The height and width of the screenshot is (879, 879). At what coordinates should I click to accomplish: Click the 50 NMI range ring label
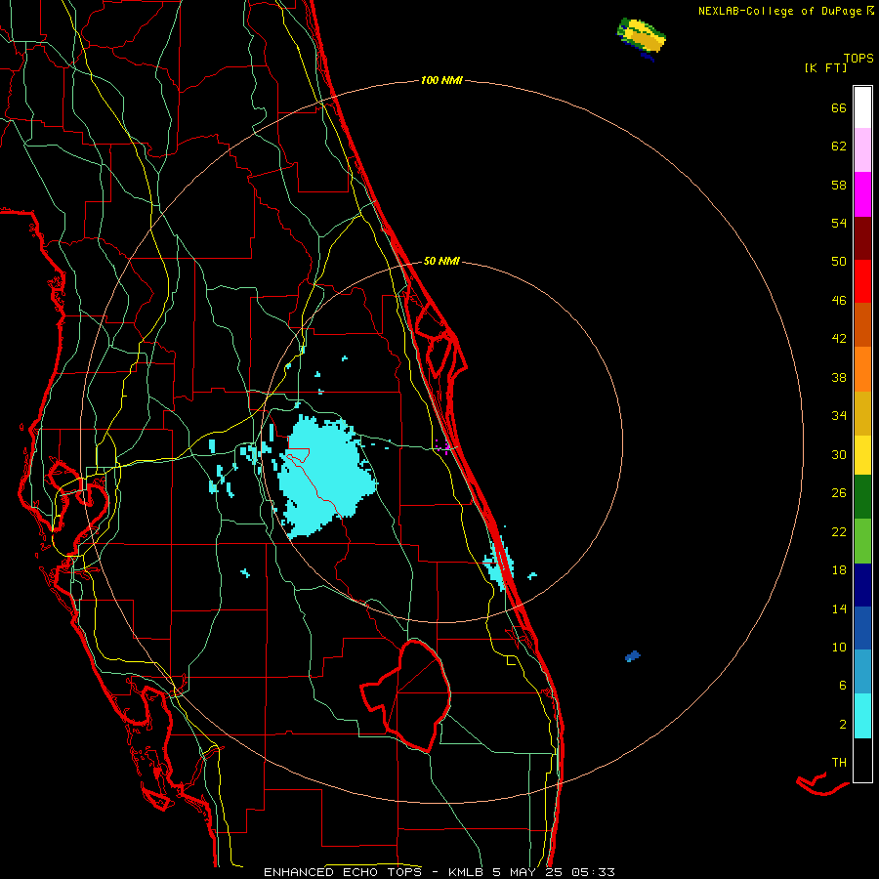point(441,261)
